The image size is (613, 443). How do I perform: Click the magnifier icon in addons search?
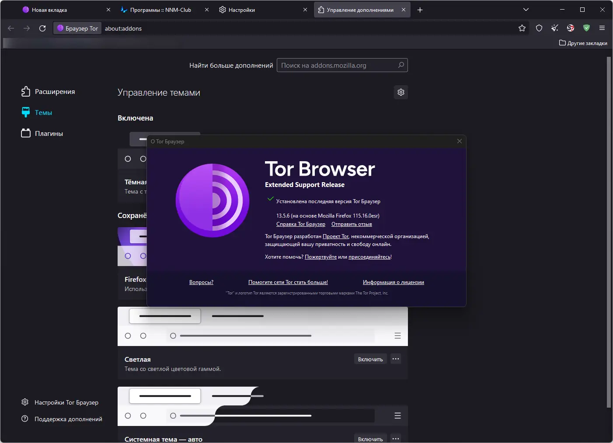tap(401, 65)
